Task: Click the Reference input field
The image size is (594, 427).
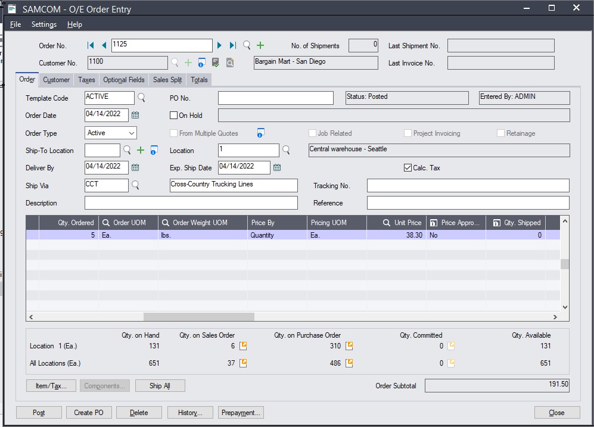Action: [x=468, y=203]
